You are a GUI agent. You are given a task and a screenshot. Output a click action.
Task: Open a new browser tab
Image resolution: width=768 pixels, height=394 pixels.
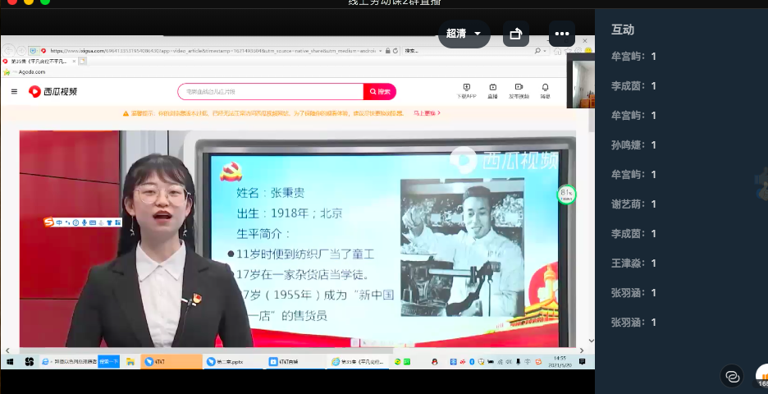coord(83,62)
